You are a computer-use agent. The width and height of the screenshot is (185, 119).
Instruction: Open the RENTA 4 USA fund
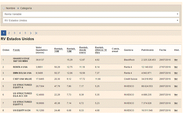click(x=20, y=67)
